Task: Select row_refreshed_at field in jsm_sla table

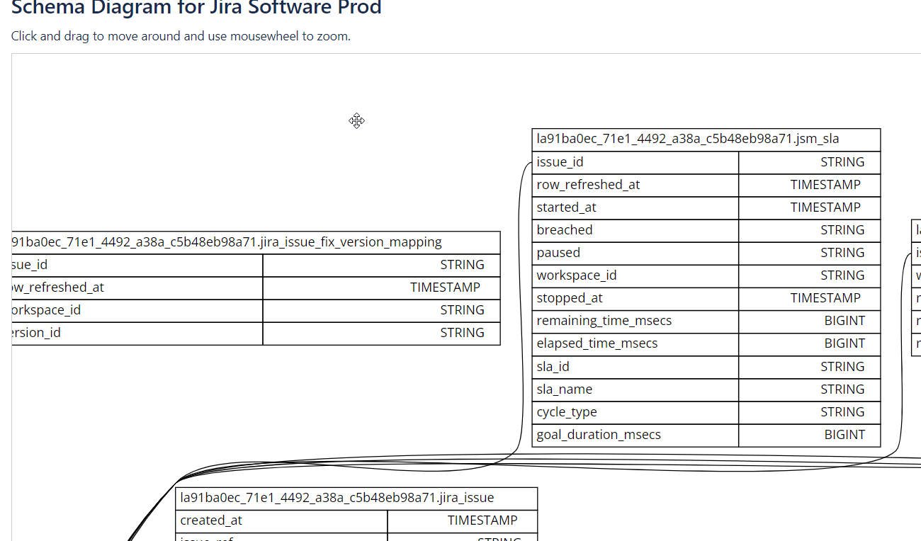Action: [x=706, y=185]
